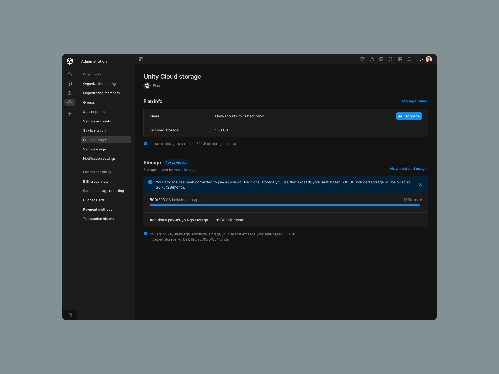Open Billing overview menu item
This screenshot has width=499, height=374.
coord(96,181)
